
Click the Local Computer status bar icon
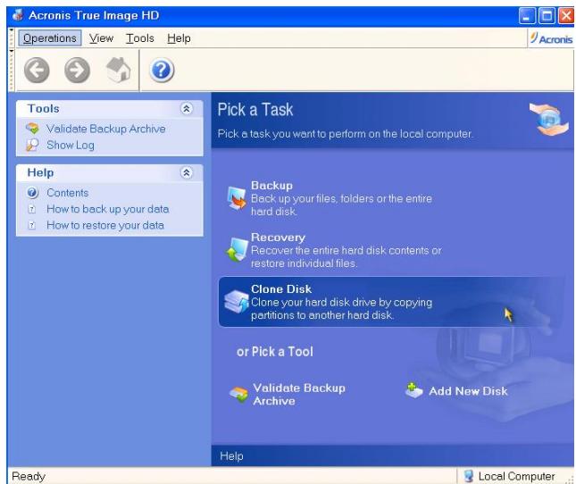[x=468, y=476]
